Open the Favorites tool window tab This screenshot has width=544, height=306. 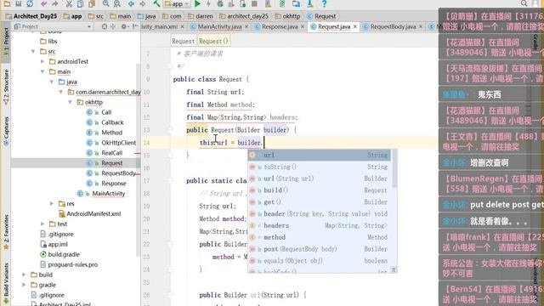point(6,232)
